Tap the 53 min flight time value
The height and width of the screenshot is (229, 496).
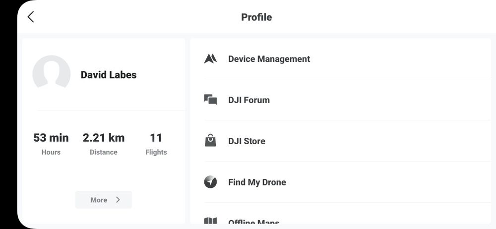coord(51,138)
